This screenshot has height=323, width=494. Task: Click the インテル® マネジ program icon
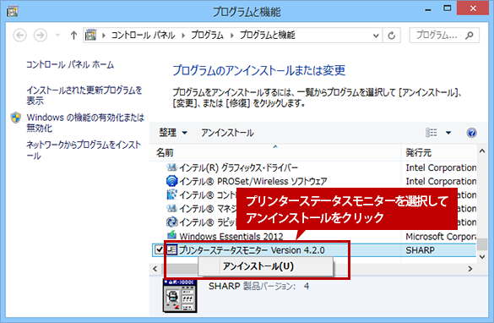[171, 208]
